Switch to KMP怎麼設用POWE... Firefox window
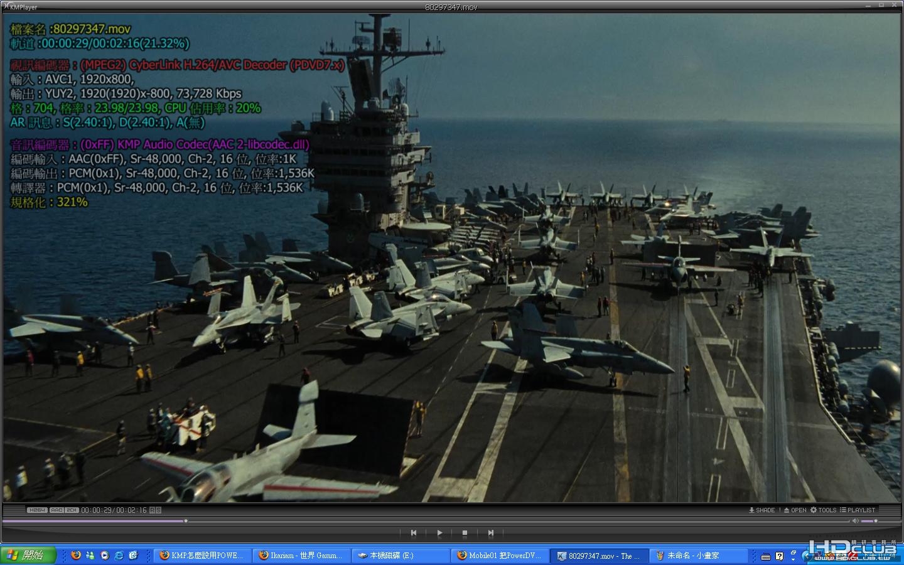The height and width of the screenshot is (565, 904). pyautogui.click(x=203, y=556)
